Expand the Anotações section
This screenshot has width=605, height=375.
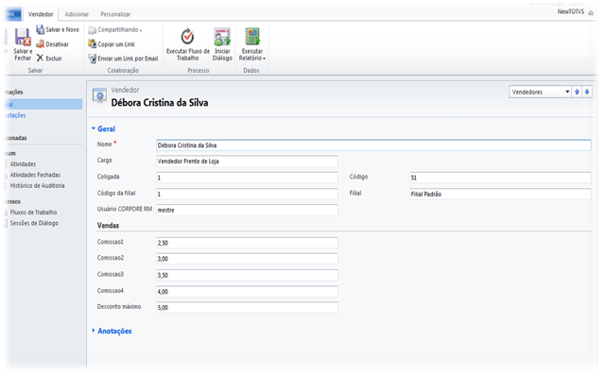tap(112, 331)
